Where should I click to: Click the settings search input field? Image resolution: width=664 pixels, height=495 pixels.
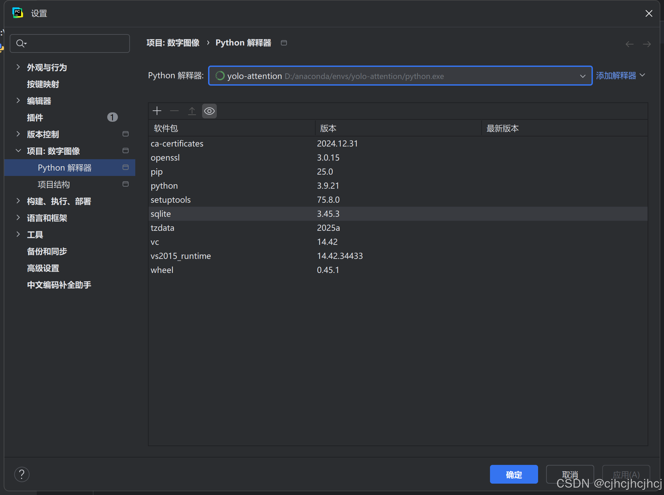[x=70, y=43]
